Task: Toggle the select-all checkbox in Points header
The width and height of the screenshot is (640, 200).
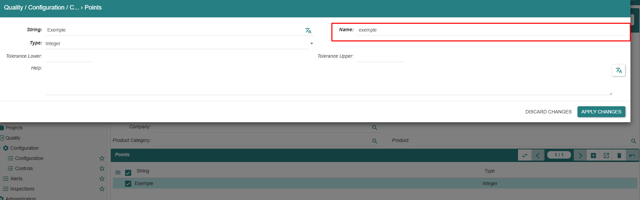Action: coord(128,173)
